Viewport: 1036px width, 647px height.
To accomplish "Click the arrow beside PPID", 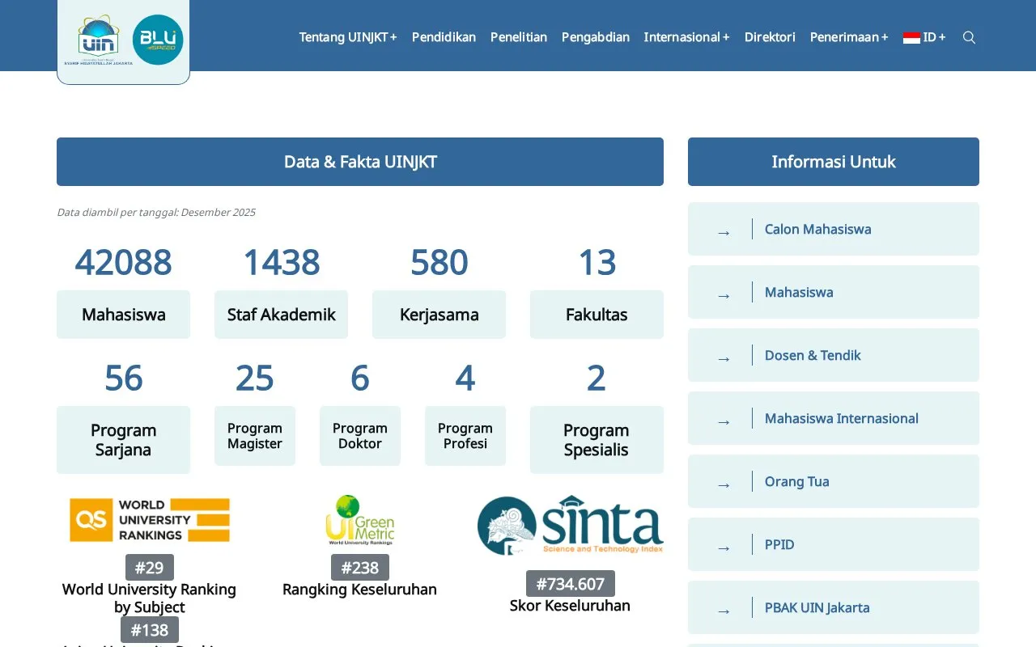I will click(724, 548).
